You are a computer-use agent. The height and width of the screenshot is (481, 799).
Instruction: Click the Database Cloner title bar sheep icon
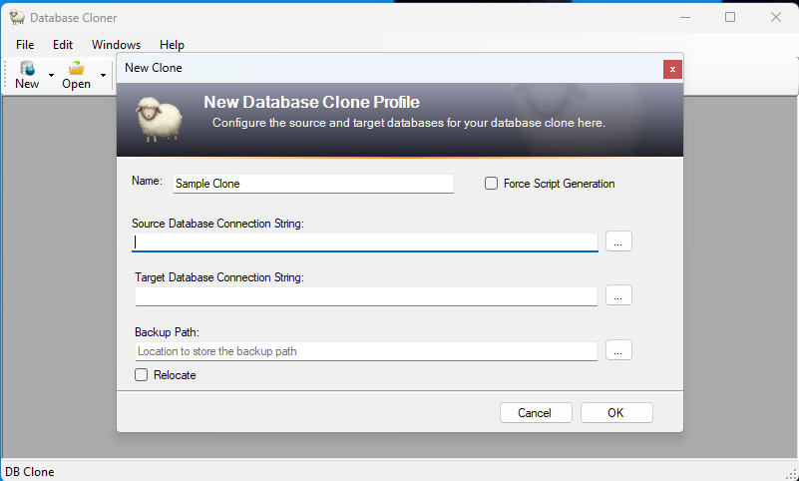[17, 17]
